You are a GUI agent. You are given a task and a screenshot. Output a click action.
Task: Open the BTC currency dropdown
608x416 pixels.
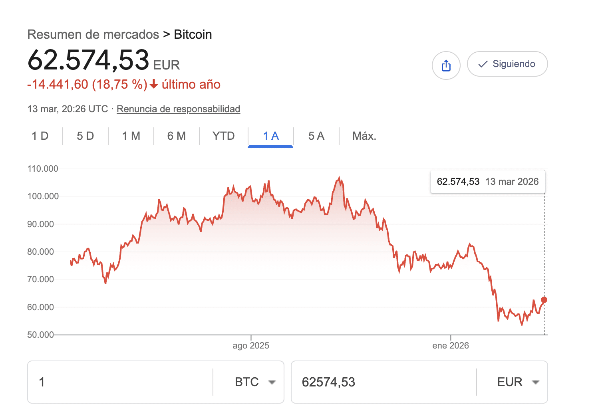255,382
